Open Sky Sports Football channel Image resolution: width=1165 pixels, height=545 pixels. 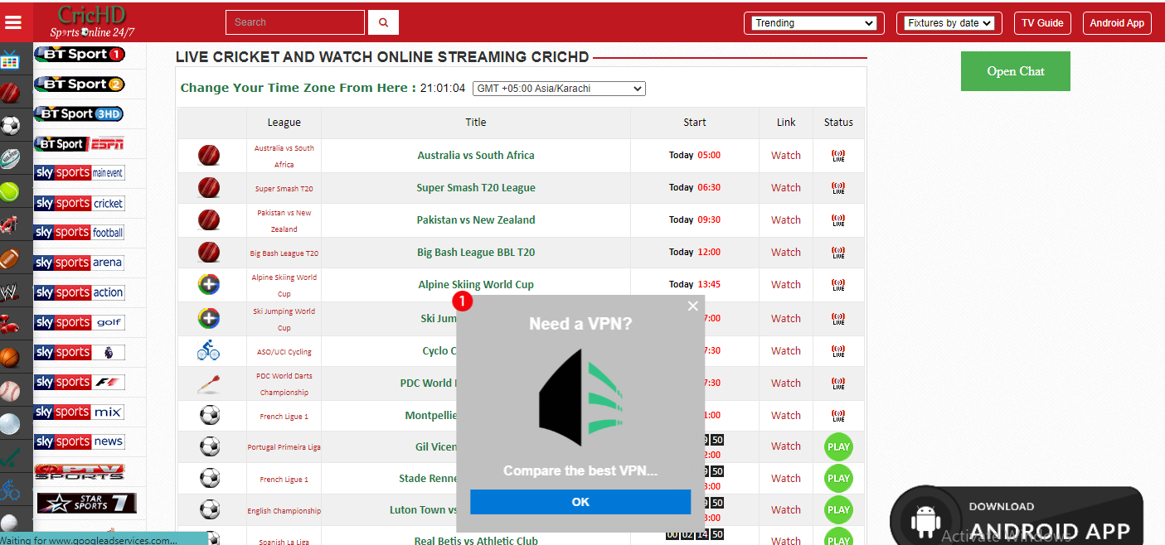click(x=80, y=233)
